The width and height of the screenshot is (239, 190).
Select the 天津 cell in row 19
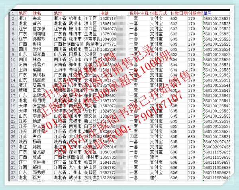point(23,105)
